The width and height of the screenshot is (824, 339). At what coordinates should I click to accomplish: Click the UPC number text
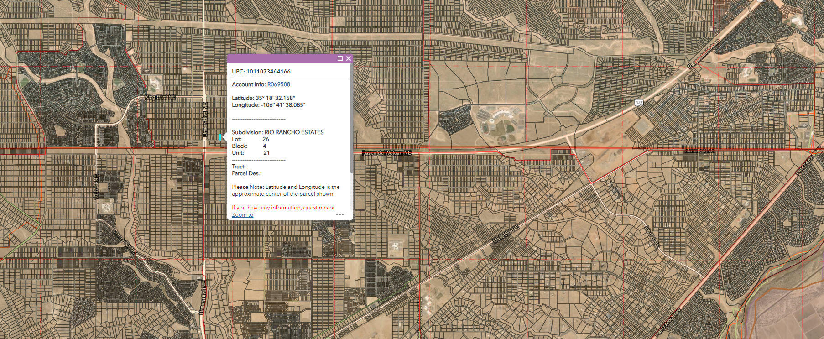(261, 72)
